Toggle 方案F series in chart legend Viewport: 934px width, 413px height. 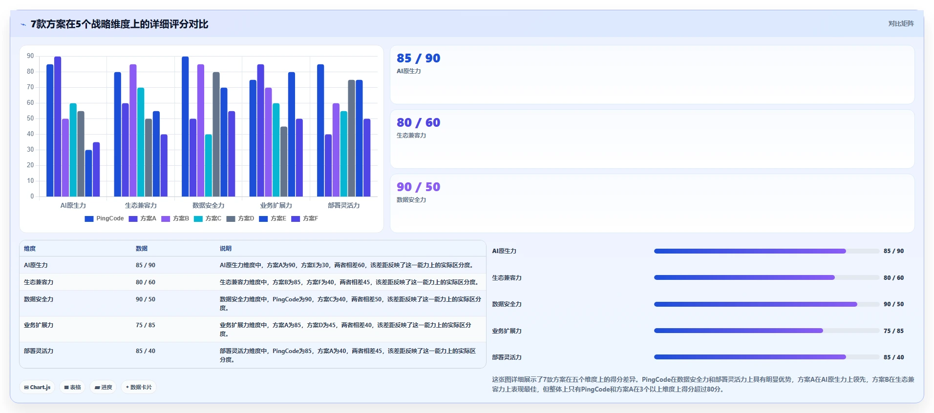pyautogui.click(x=305, y=218)
